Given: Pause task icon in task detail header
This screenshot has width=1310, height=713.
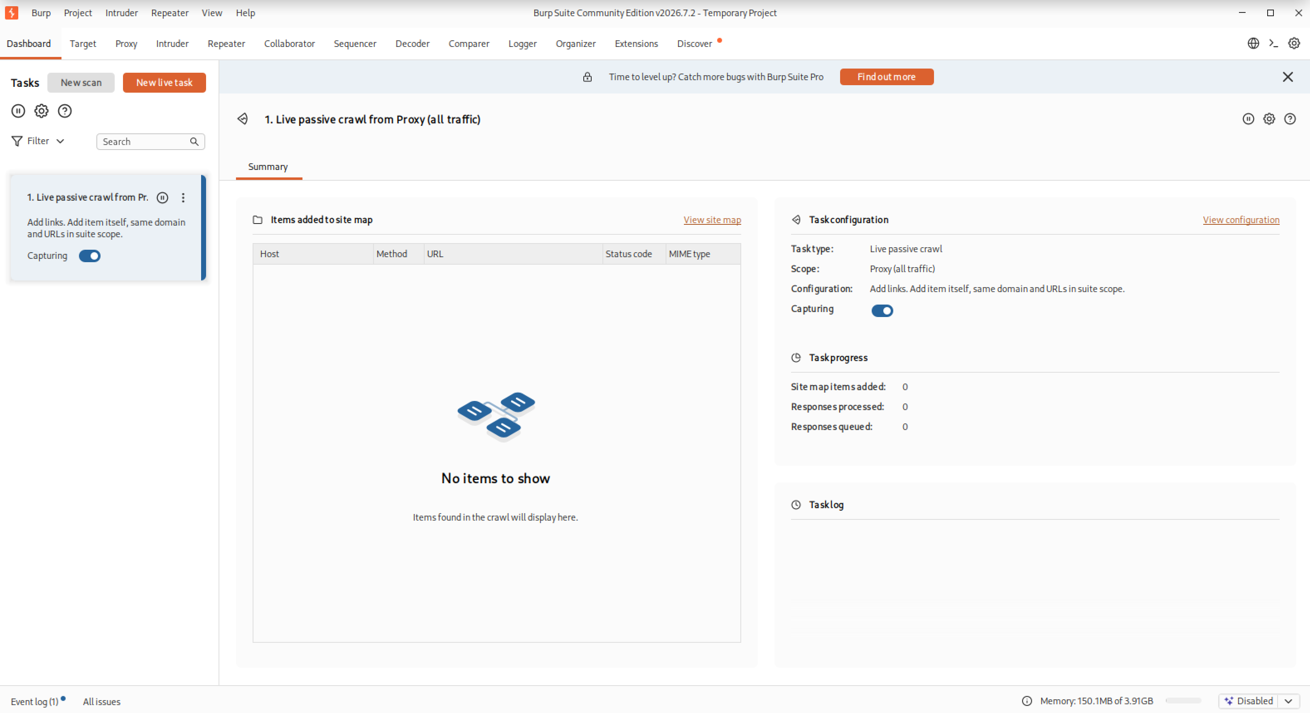Looking at the screenshot, I should [x=1249, y=119].
